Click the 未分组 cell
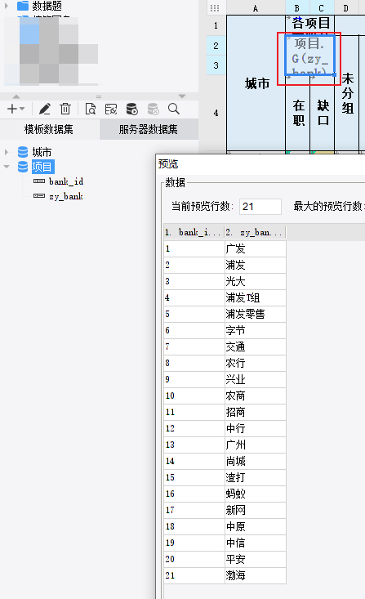This screenshot has height=599, width=365. click(x=347, y=93)
